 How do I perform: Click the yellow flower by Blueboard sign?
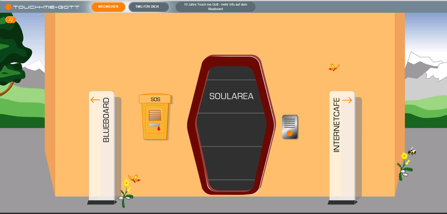127,183
